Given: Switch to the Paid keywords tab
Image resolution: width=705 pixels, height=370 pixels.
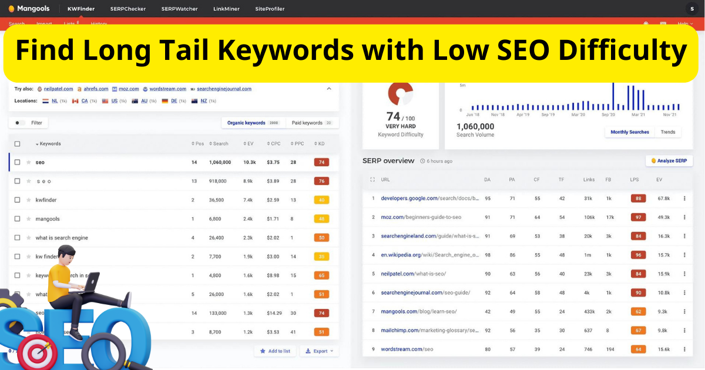Looking at the screenshot, I should 305,123.
